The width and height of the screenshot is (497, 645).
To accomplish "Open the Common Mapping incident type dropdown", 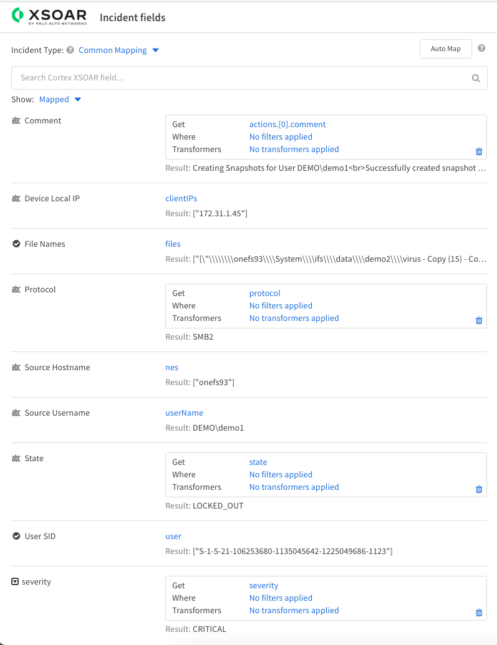I will tap(118, 50).
